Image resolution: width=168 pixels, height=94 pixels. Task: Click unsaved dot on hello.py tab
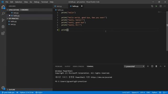[82, 6]
